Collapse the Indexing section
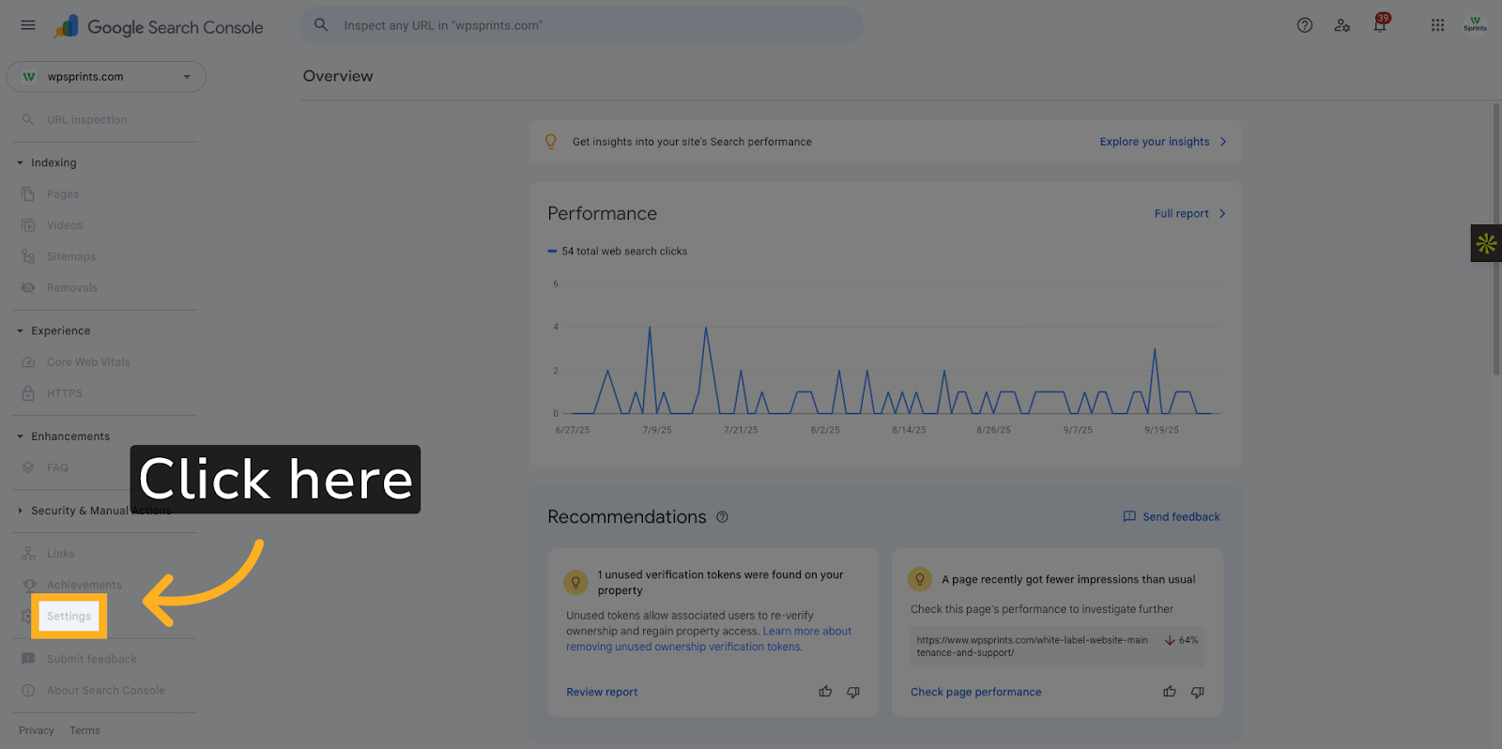This screenshot has width=1502, height=749. [x=21, y=163]
